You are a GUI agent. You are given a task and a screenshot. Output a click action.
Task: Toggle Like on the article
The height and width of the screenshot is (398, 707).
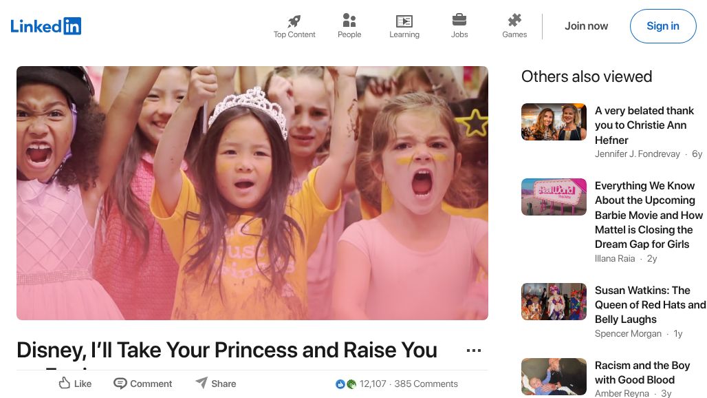(74, 384)
